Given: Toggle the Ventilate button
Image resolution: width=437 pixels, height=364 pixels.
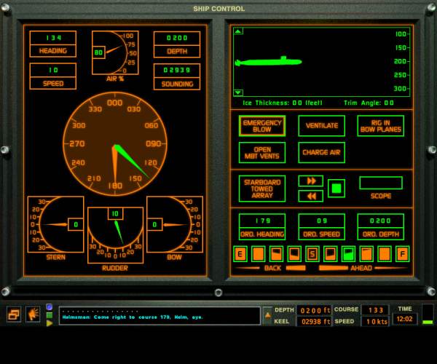Looking at the screenshot, I should coord(322,126).
